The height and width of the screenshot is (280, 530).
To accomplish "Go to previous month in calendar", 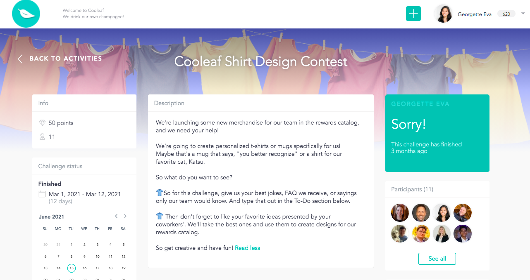I will pyautogui.click(x=116, y=216).
